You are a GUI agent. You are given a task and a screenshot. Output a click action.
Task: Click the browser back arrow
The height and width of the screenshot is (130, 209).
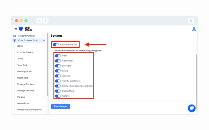click(x=40, y=21)
